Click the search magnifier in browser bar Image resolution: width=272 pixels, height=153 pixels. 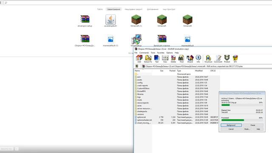[x=6, y=3]
